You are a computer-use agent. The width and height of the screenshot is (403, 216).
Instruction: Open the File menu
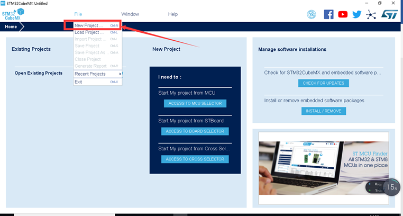pyautogui.click(x=78, y=14)
